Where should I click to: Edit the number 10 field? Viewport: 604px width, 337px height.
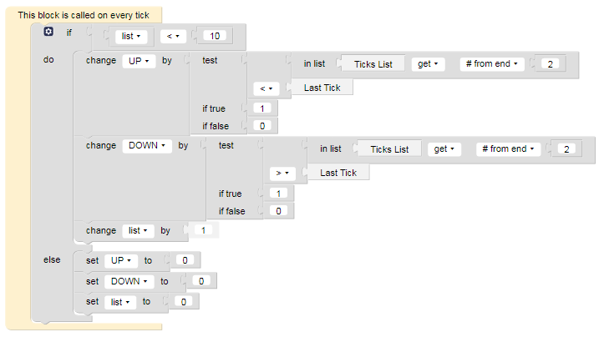click(215, 36)
